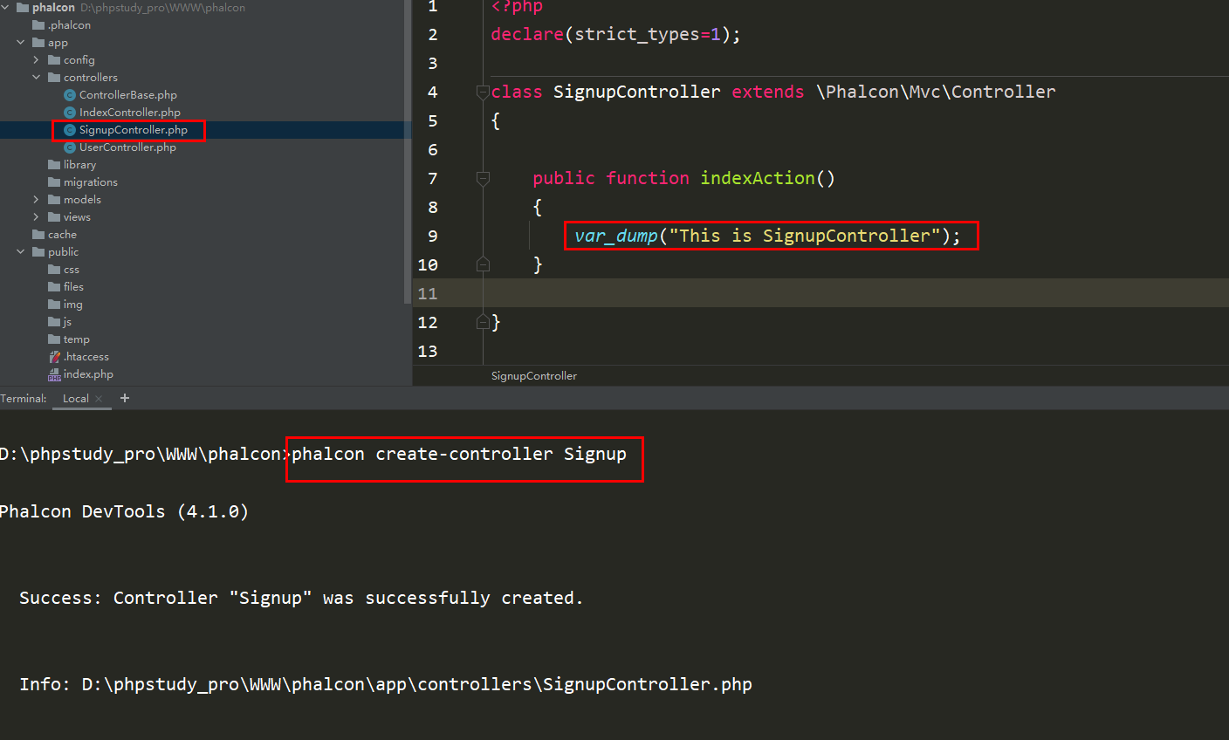This screenshot has height=740, width=1229.
Task: Click the declare(strict_types=1) line
Action: (615, 34)
